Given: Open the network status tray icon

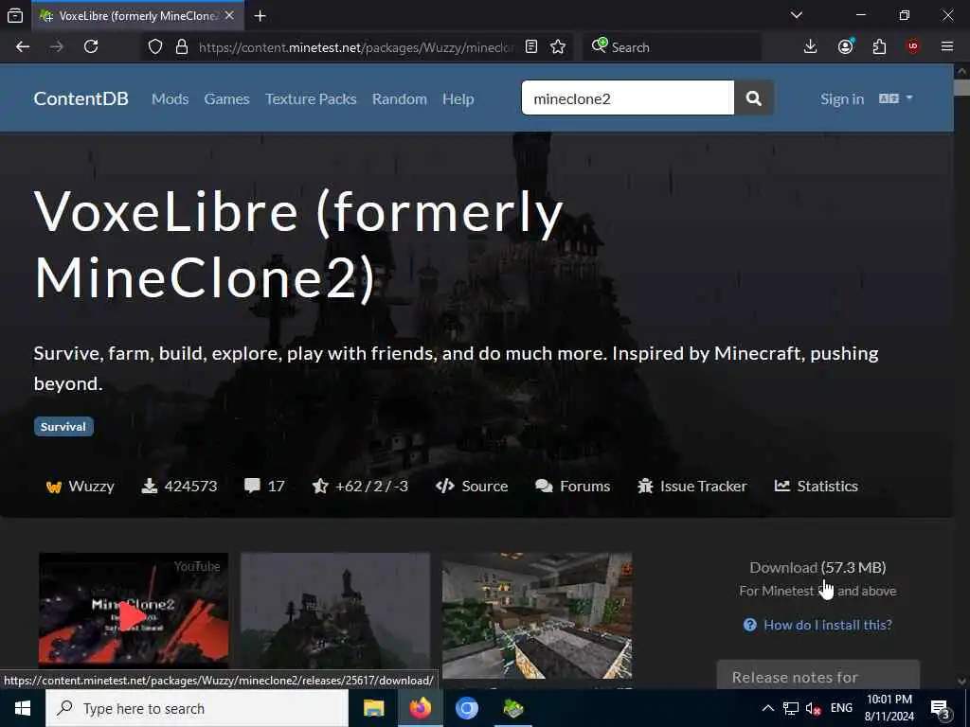Looking at the screenshot, I should coord(791,708).
